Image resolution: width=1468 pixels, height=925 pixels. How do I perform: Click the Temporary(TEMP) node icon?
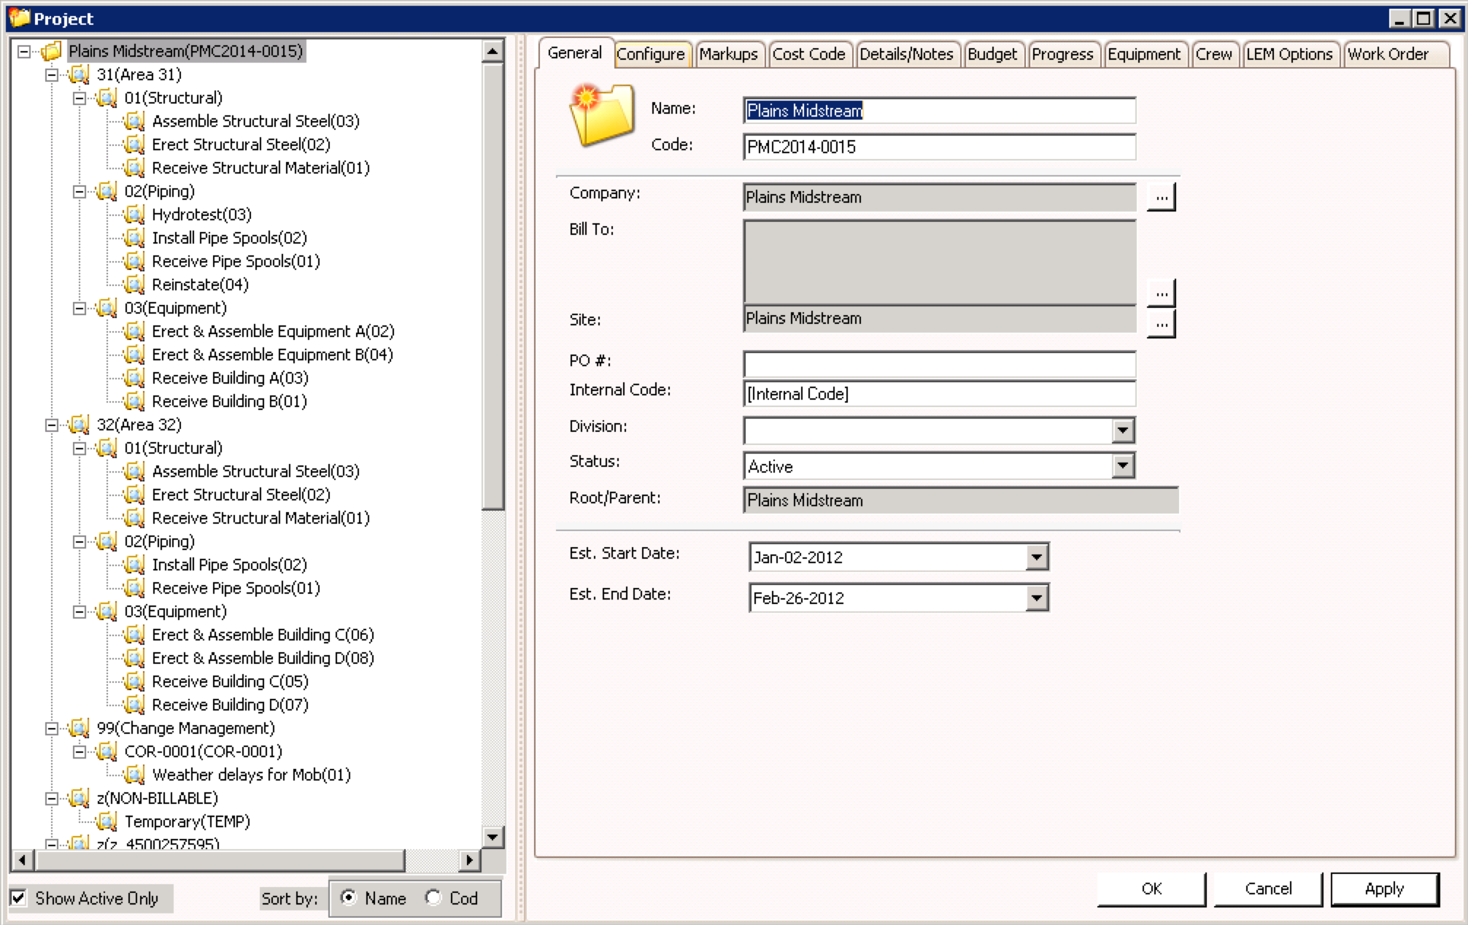(107, 821)
